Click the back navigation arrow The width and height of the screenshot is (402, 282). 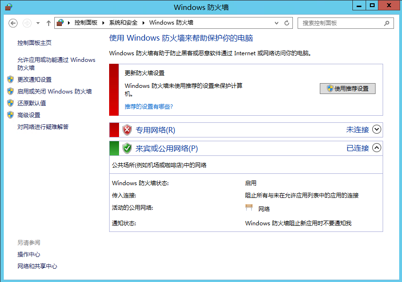coord(13,23)
